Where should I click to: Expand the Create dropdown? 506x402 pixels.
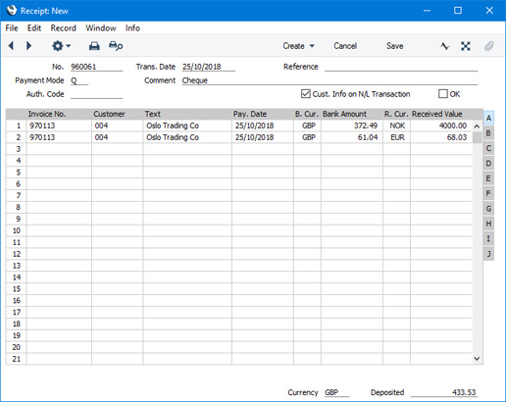coord(298,46)
